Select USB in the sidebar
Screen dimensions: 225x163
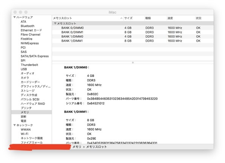coord(24,69)
